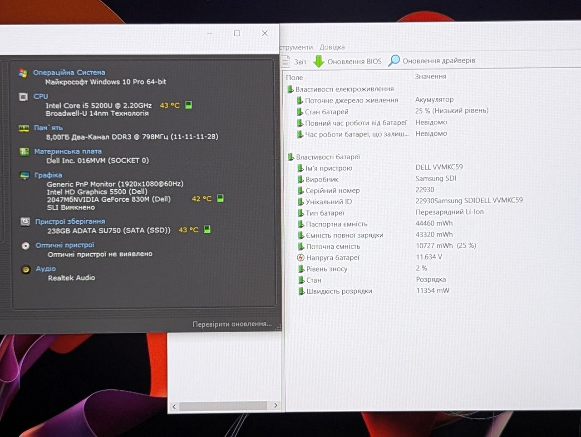Click the green Оновлення BIOS arrow icon
Image resolution: width=581 pixels, height=437 pixels.
pyautogui.click(x=319, y=61)
